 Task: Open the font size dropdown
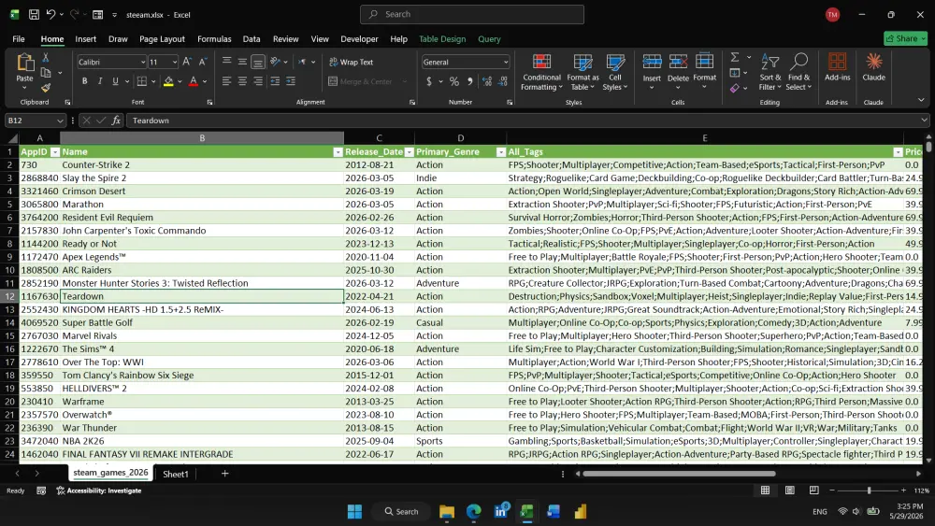point(174,62)
